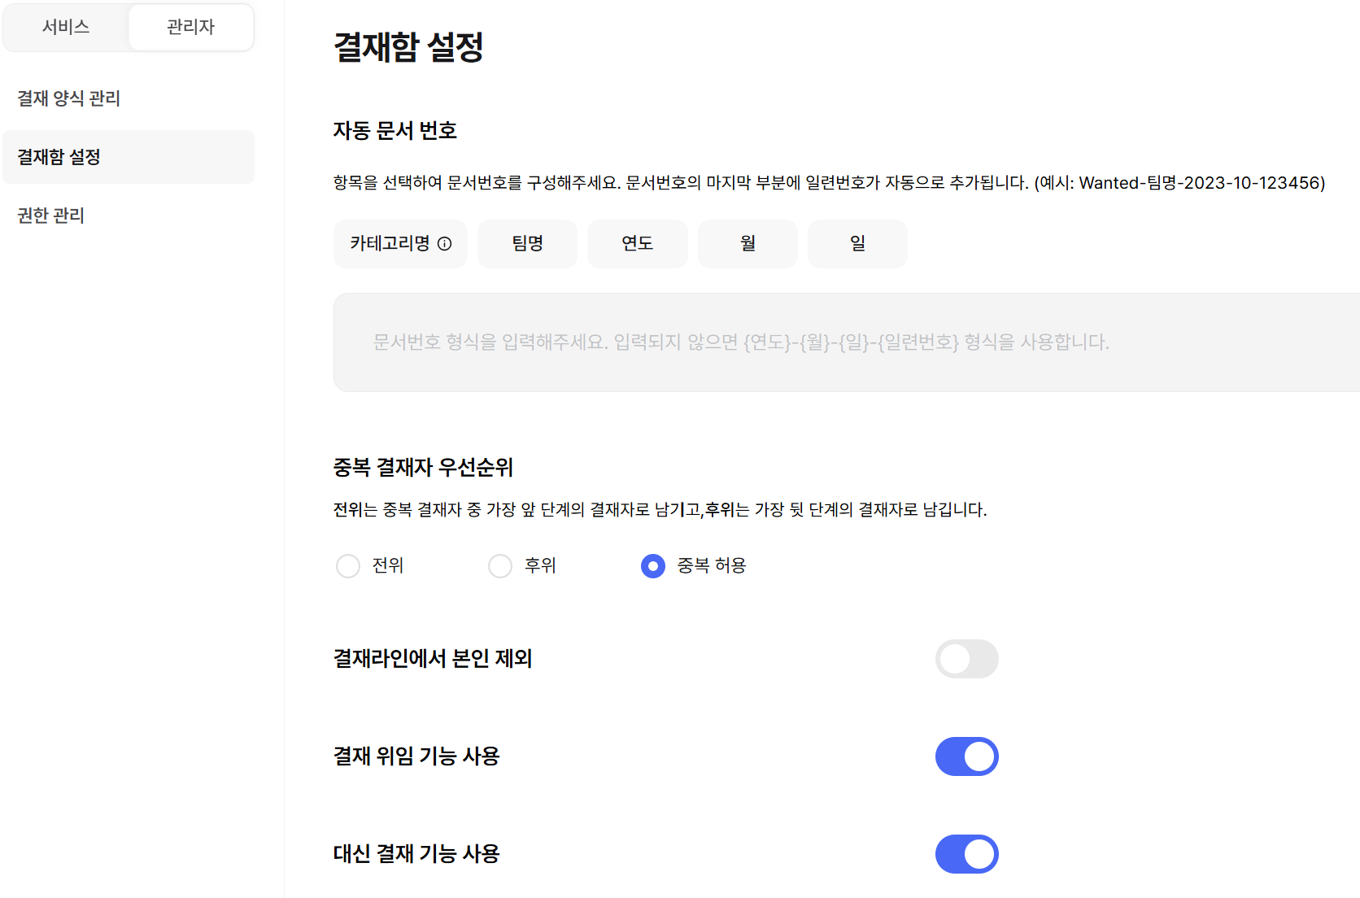
Task: Select the 중복 허용 radio button
Action: pyautogui.click(x=653, y=566)
